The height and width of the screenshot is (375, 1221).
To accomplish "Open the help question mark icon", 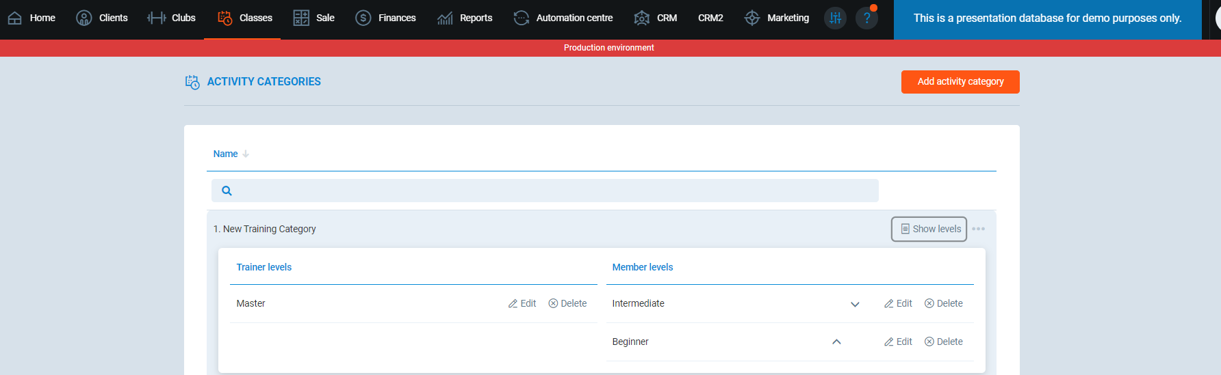I will (866, 18).
